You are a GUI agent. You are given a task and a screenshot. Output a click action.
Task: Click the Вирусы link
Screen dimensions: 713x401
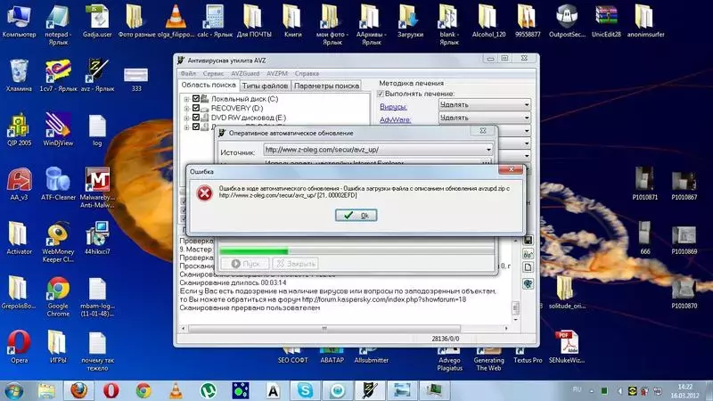(x=393, y=106)
